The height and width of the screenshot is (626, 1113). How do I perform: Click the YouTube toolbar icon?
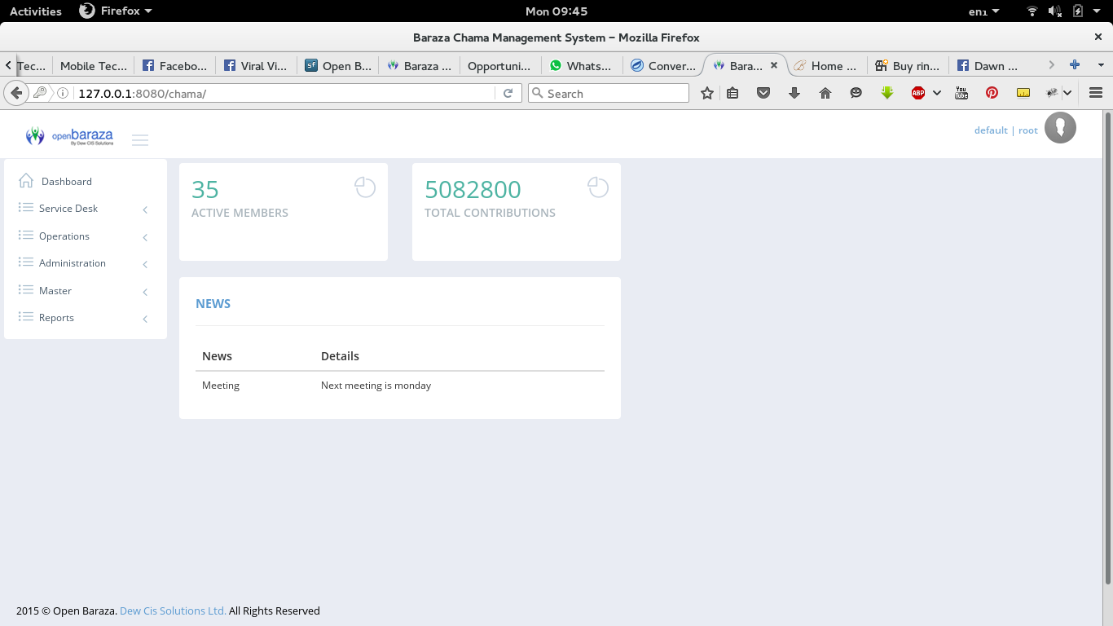(961, 92)
